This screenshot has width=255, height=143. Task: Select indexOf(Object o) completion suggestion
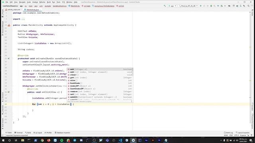click(100, 86)
